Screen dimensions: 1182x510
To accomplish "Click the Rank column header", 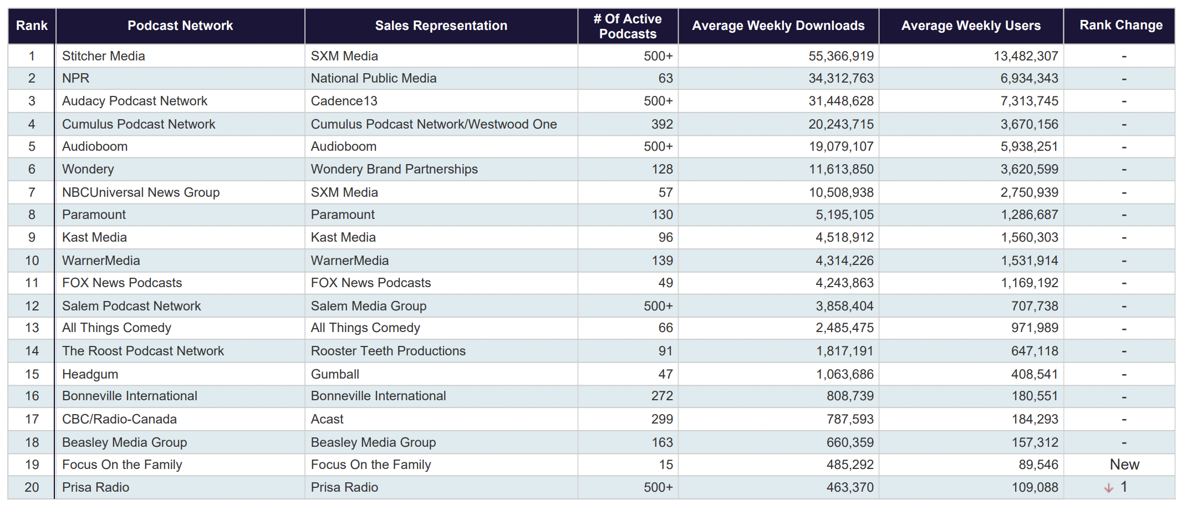I will [32, 25].
